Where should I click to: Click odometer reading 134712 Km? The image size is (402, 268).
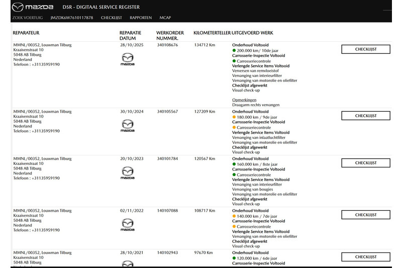(205, 45)
